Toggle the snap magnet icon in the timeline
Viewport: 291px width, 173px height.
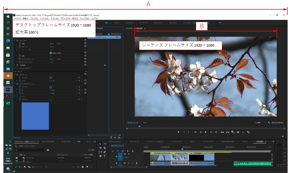[x=118, y=151]
